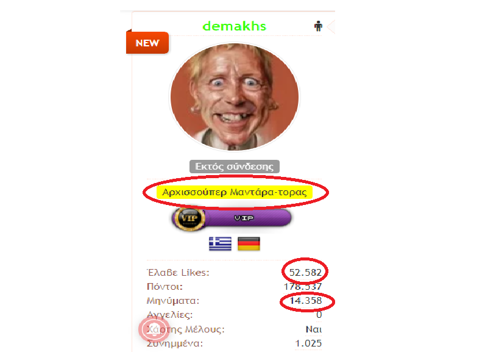Image resolution: width=499 pixels, height=352 pixels.
Task: Open the 1.025 Συνημμένα attachments count
Action: pyautogui.click(x=308, y=343)
